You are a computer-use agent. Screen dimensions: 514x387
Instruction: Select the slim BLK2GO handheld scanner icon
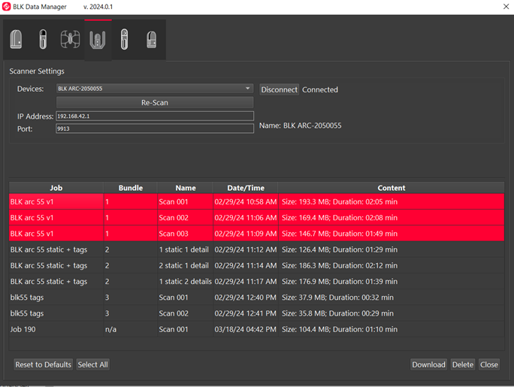pyautogui.click(x=44, y=39)
